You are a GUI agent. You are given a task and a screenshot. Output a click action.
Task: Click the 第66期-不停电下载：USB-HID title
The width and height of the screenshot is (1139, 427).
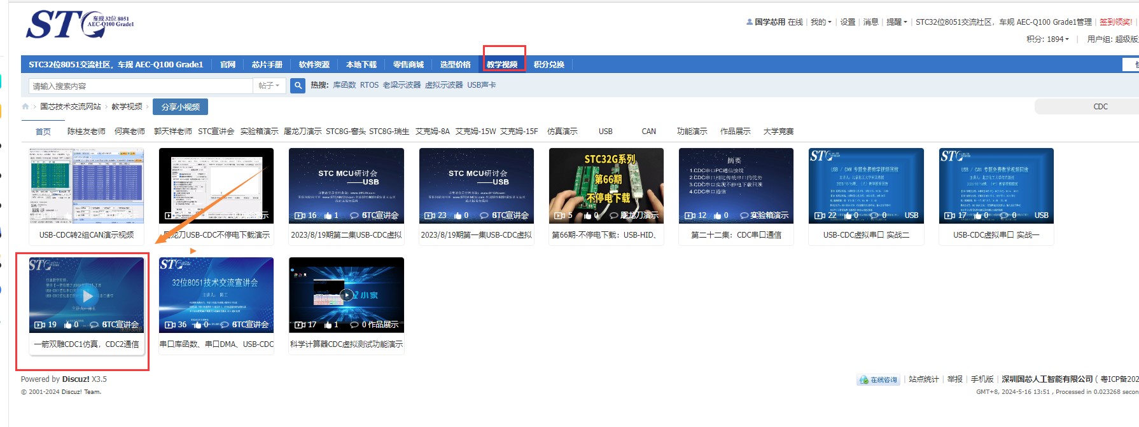606,235
